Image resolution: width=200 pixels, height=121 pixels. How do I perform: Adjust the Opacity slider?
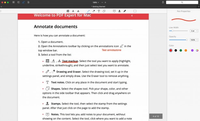click(x=178, y=40)
